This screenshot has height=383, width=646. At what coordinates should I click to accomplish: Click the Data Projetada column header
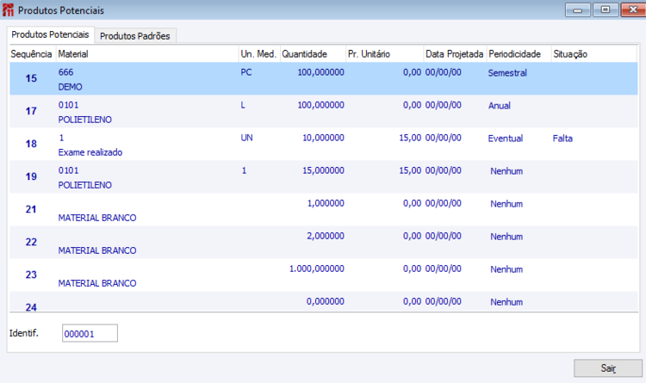[x=455, y=54]
